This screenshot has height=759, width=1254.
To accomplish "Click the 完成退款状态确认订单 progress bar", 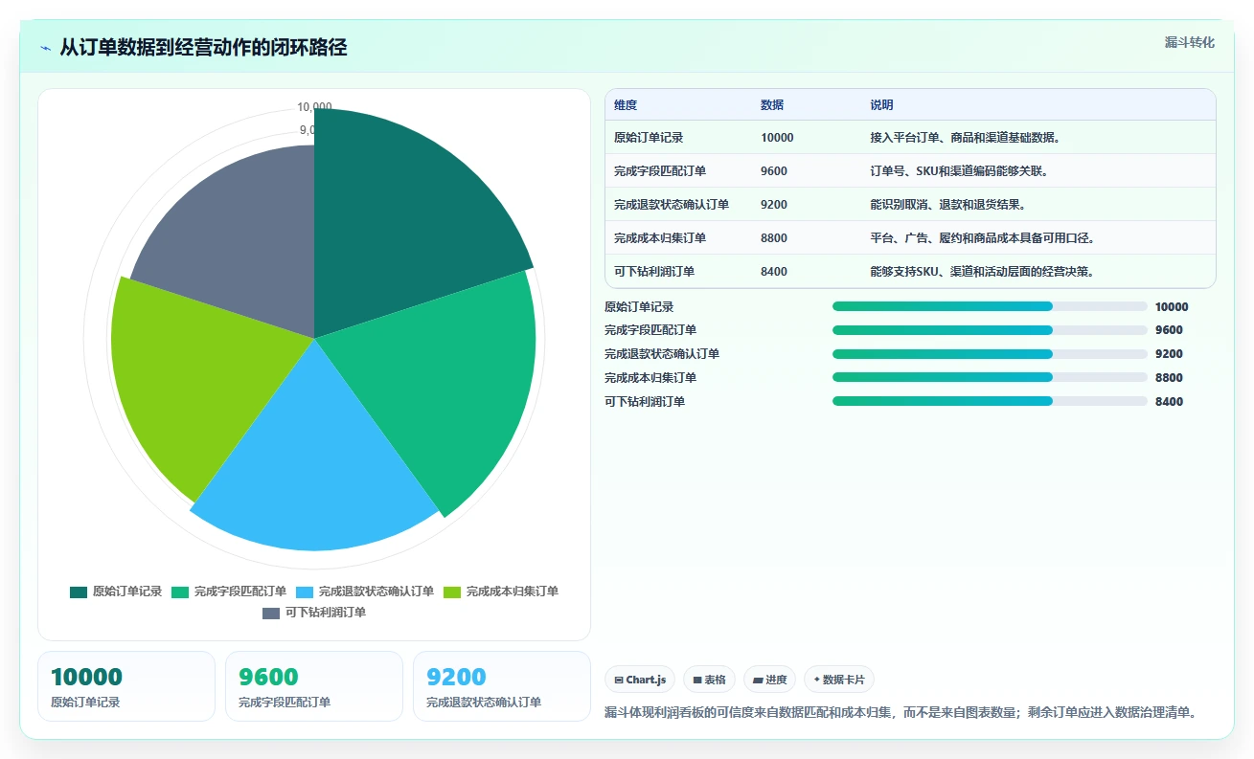I will 990,354.
